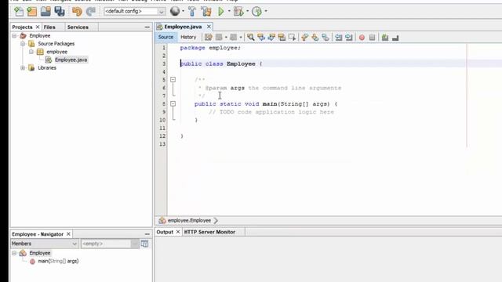
Task: Open the HTTP Server Monitor tab
Action: (x=209, y=232)
